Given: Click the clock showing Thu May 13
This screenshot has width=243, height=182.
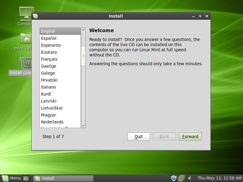Looking at the screenshot, I should coord(219,178).
